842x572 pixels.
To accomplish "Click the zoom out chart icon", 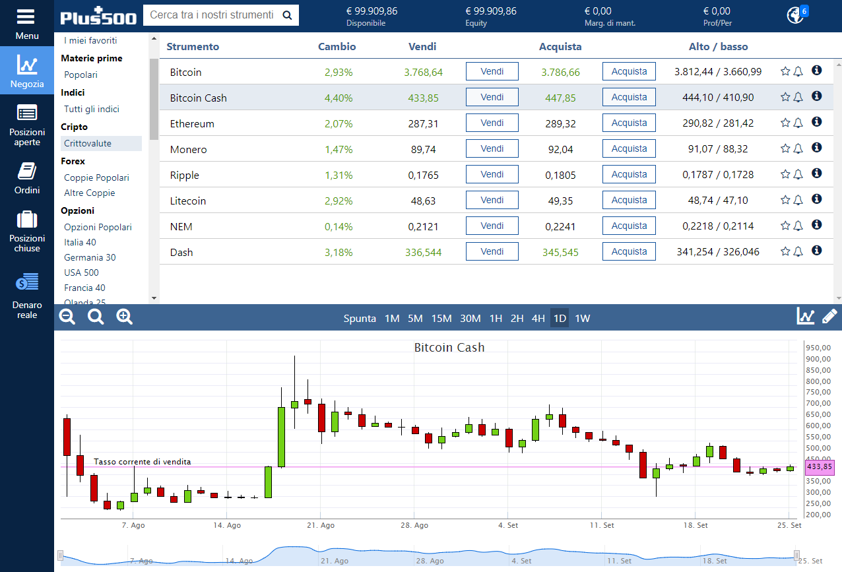I will (67, 317).
